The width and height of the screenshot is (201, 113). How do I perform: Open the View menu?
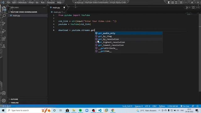pos(31,3)
